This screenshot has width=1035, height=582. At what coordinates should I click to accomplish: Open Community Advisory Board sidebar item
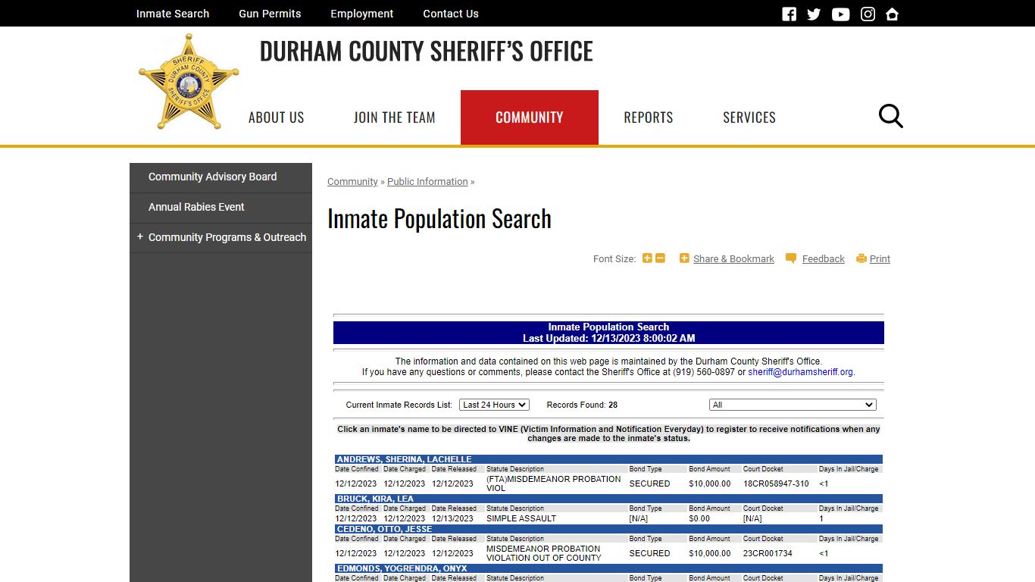point(220,177)
